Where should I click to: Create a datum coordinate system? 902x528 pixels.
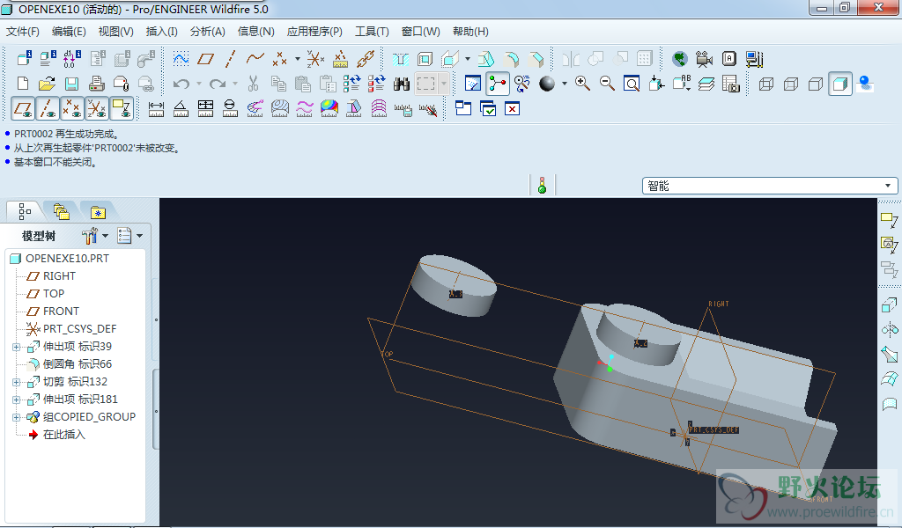coord(315,59)
